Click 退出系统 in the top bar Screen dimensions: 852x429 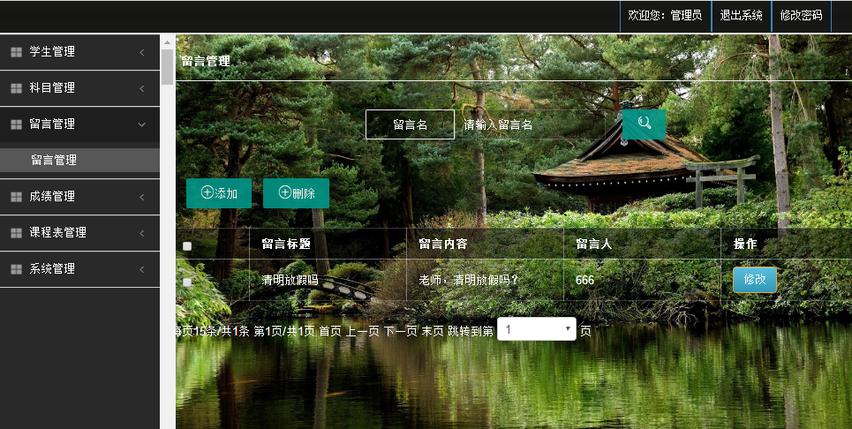[x=741, y=16]
